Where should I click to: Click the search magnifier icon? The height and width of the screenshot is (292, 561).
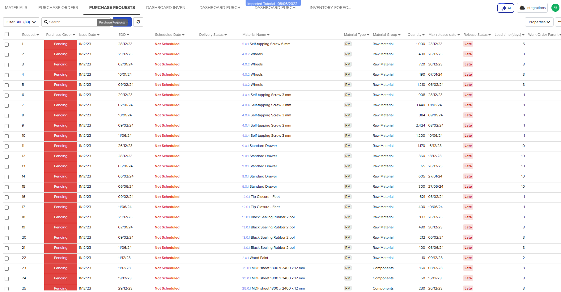point(46,22)
